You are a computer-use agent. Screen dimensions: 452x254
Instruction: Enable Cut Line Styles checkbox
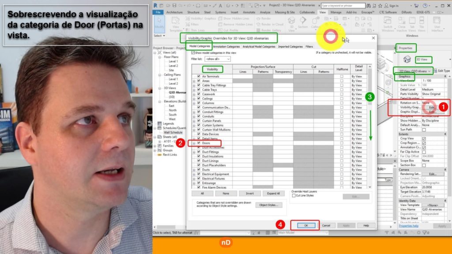(x=294, y=196)
